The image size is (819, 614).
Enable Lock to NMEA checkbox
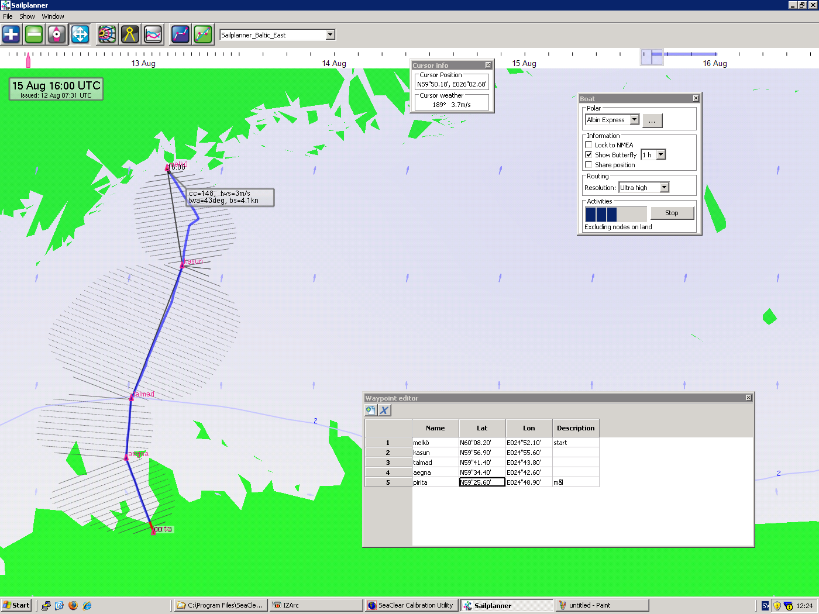point(589,144)
